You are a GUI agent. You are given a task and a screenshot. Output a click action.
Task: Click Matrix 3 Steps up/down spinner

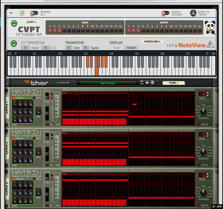[208, 175]
